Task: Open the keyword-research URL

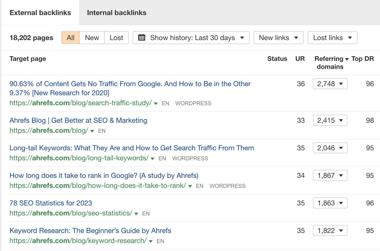Action: click(x=78, y=241)
